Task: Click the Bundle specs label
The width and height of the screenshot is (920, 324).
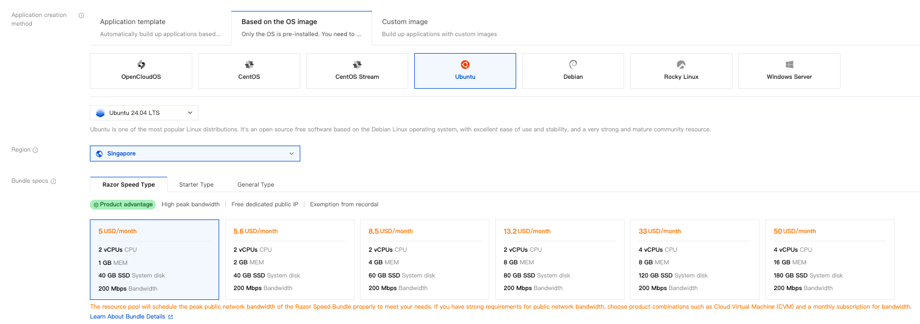Action: point(30,181)
